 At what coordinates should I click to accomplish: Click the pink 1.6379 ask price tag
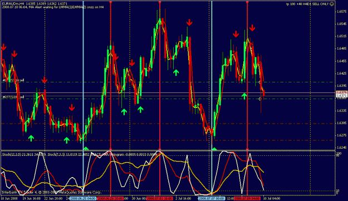click(x=342, y=92)
